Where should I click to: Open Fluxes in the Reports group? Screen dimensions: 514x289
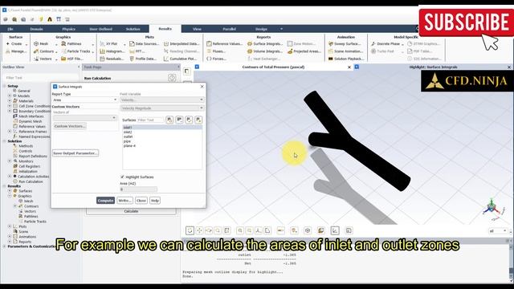(216, 51)
